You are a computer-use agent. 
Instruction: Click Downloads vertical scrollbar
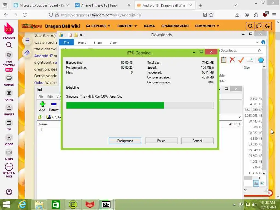click(264, 120)
